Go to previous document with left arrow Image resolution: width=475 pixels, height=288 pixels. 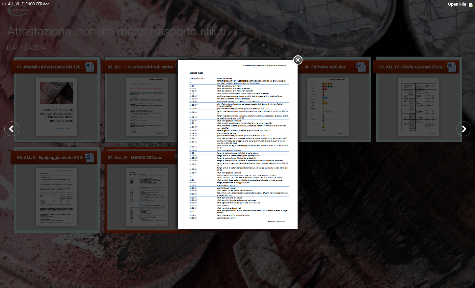(12, 129)
